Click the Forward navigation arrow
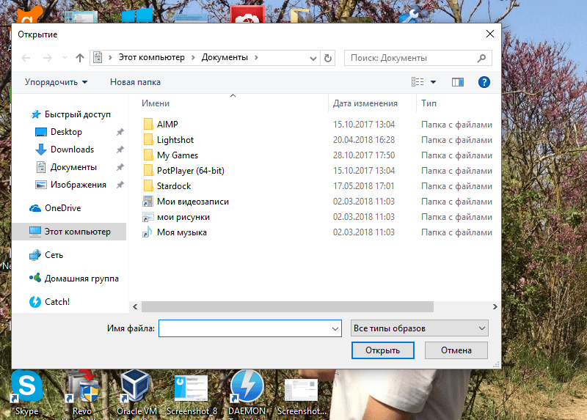Screen dimensions: 587x420 tap(47, 58)
